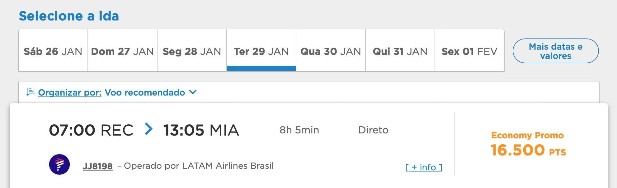Expand the Voo recomendado chevron
Image resolution: width=617 pixels, height=188 pixels.
pyautogui.click(x=193, y=92)
